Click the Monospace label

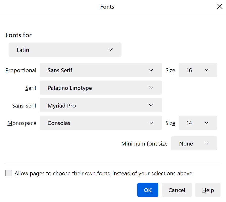tap(22, 123)
